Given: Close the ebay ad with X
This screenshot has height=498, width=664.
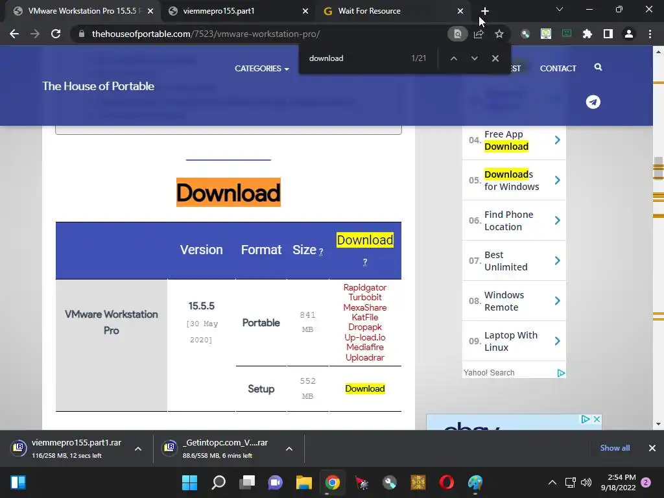Looking at the screenshot, I should tap(597, 420).
